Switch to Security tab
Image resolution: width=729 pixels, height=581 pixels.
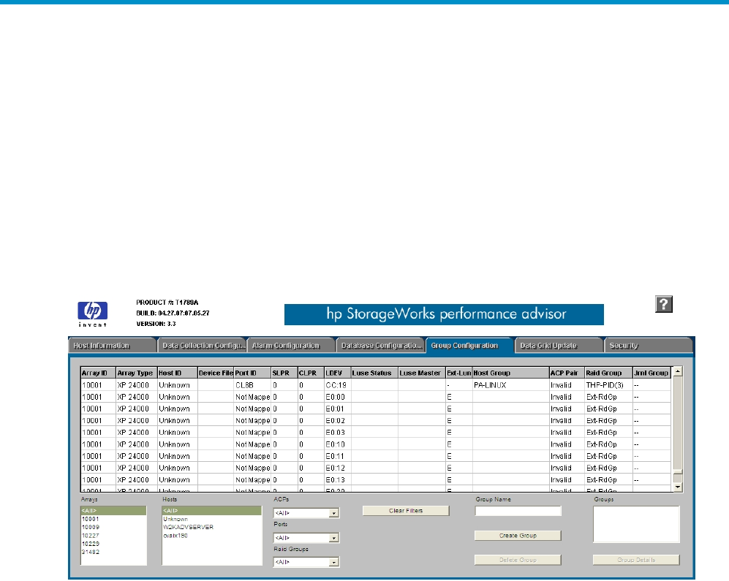648,346
